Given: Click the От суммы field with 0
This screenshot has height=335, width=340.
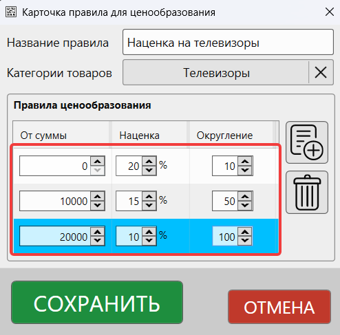Looking at the screenshot, I should click(x=55, y=166).
